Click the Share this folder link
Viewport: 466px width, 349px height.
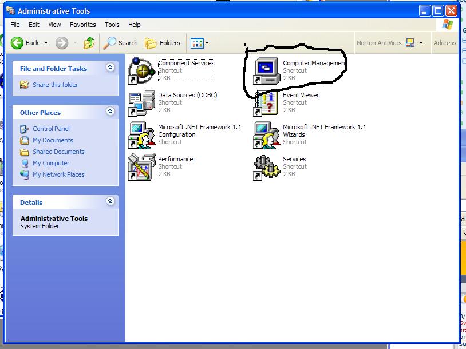(55, 85)
